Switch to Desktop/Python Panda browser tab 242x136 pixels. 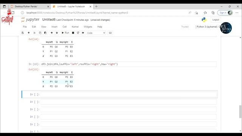[26, 6]
